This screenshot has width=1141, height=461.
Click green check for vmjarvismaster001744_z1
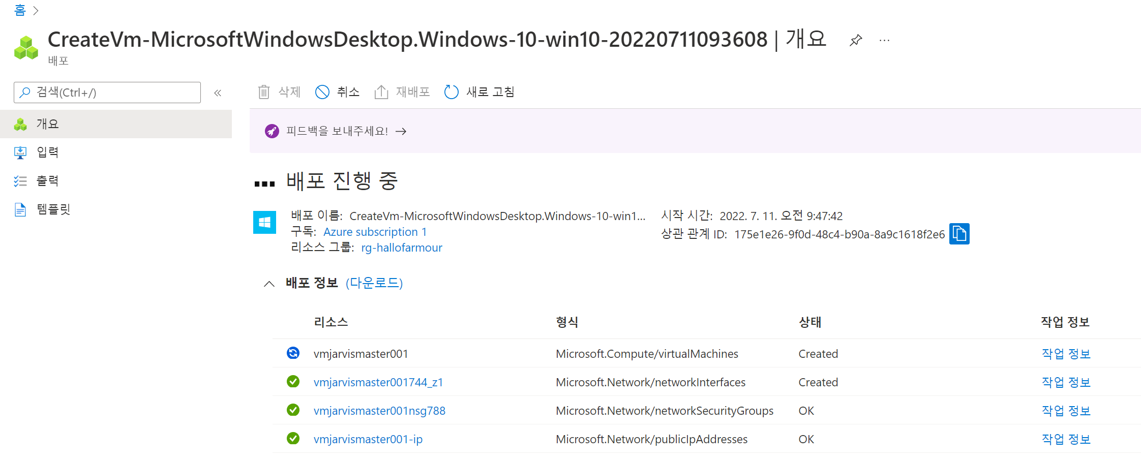[293, 381]
